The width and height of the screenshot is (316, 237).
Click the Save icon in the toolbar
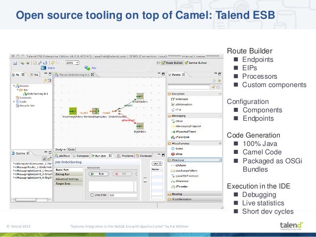point(15,63)
